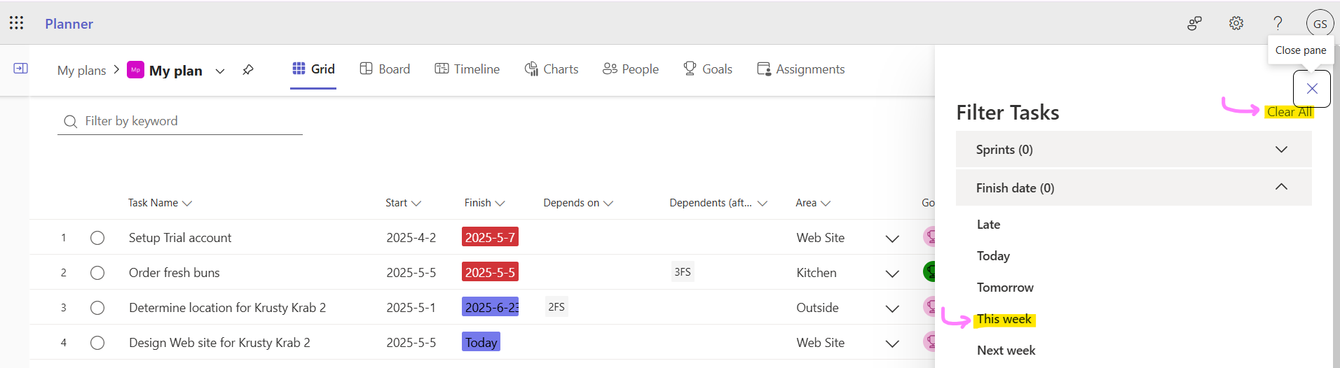This screenshot has height=368, width=1340.
Task: Mark Order fresh buns task complete
Action: 97,273
